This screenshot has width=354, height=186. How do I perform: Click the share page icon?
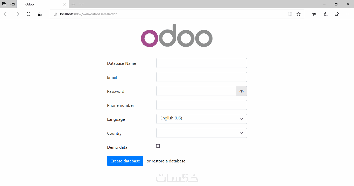pos(337,14)
